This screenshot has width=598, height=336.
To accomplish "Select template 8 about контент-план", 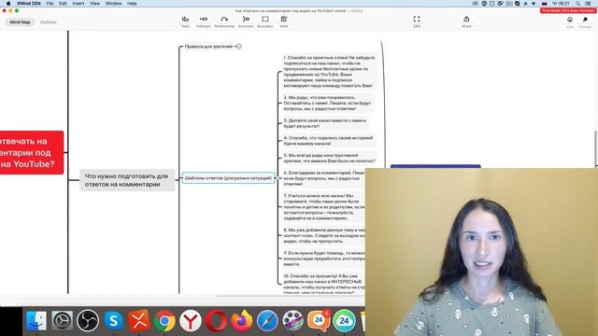I will [324, 235].
